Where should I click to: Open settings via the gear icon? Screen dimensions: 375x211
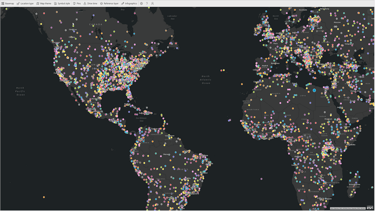point(141,4)
